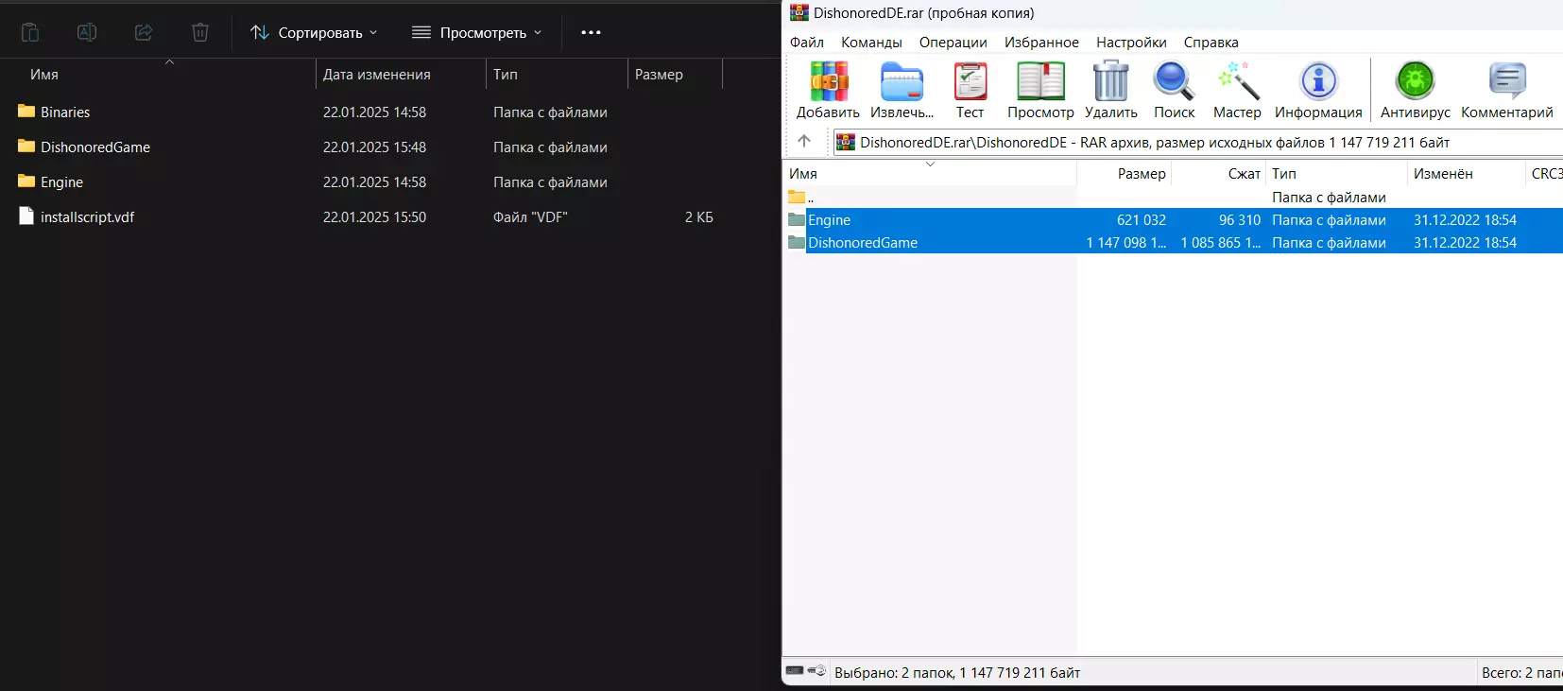Click the Engine folder icon in WinRAR list

tap(797, 220)
